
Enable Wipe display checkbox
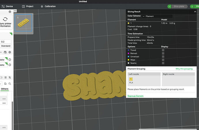[x=163, y=60]
